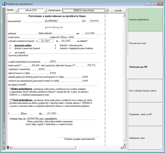
Task: Click the month/year value '2/2015'
Action: tap(53, 61)
